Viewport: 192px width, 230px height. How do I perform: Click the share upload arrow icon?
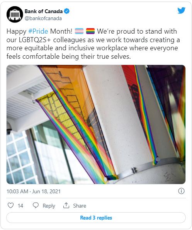66,205
